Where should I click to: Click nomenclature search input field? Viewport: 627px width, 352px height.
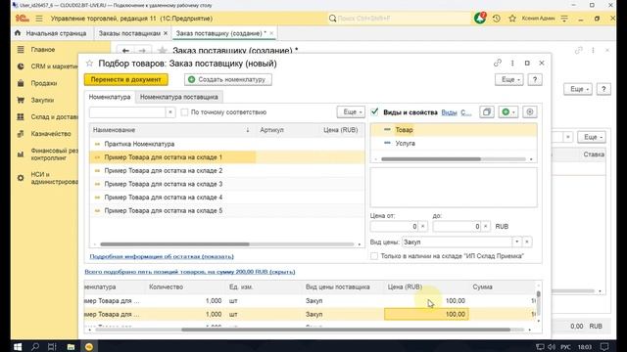127,112
